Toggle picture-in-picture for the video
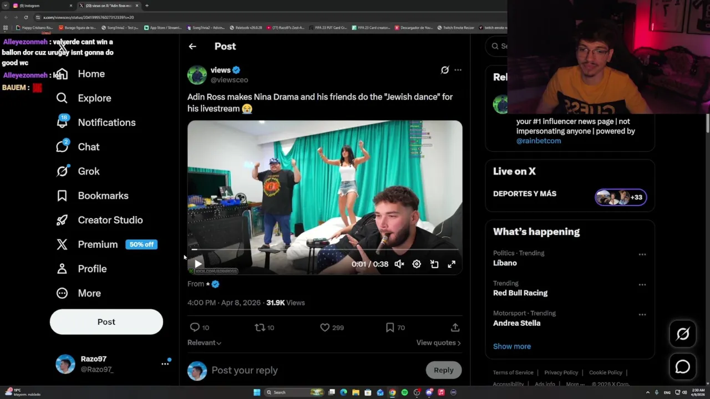710x399 pixels. [434, 264]
